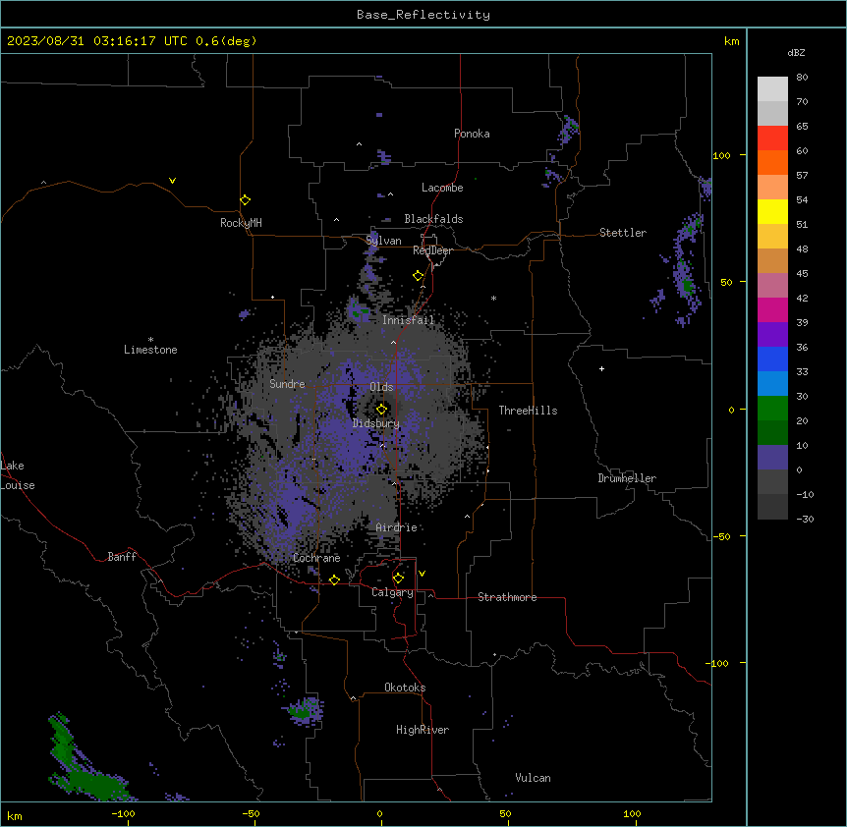This screenshot has width=847, height=827.
Task: Click the Stettler city label
Action: coord(623,233)
